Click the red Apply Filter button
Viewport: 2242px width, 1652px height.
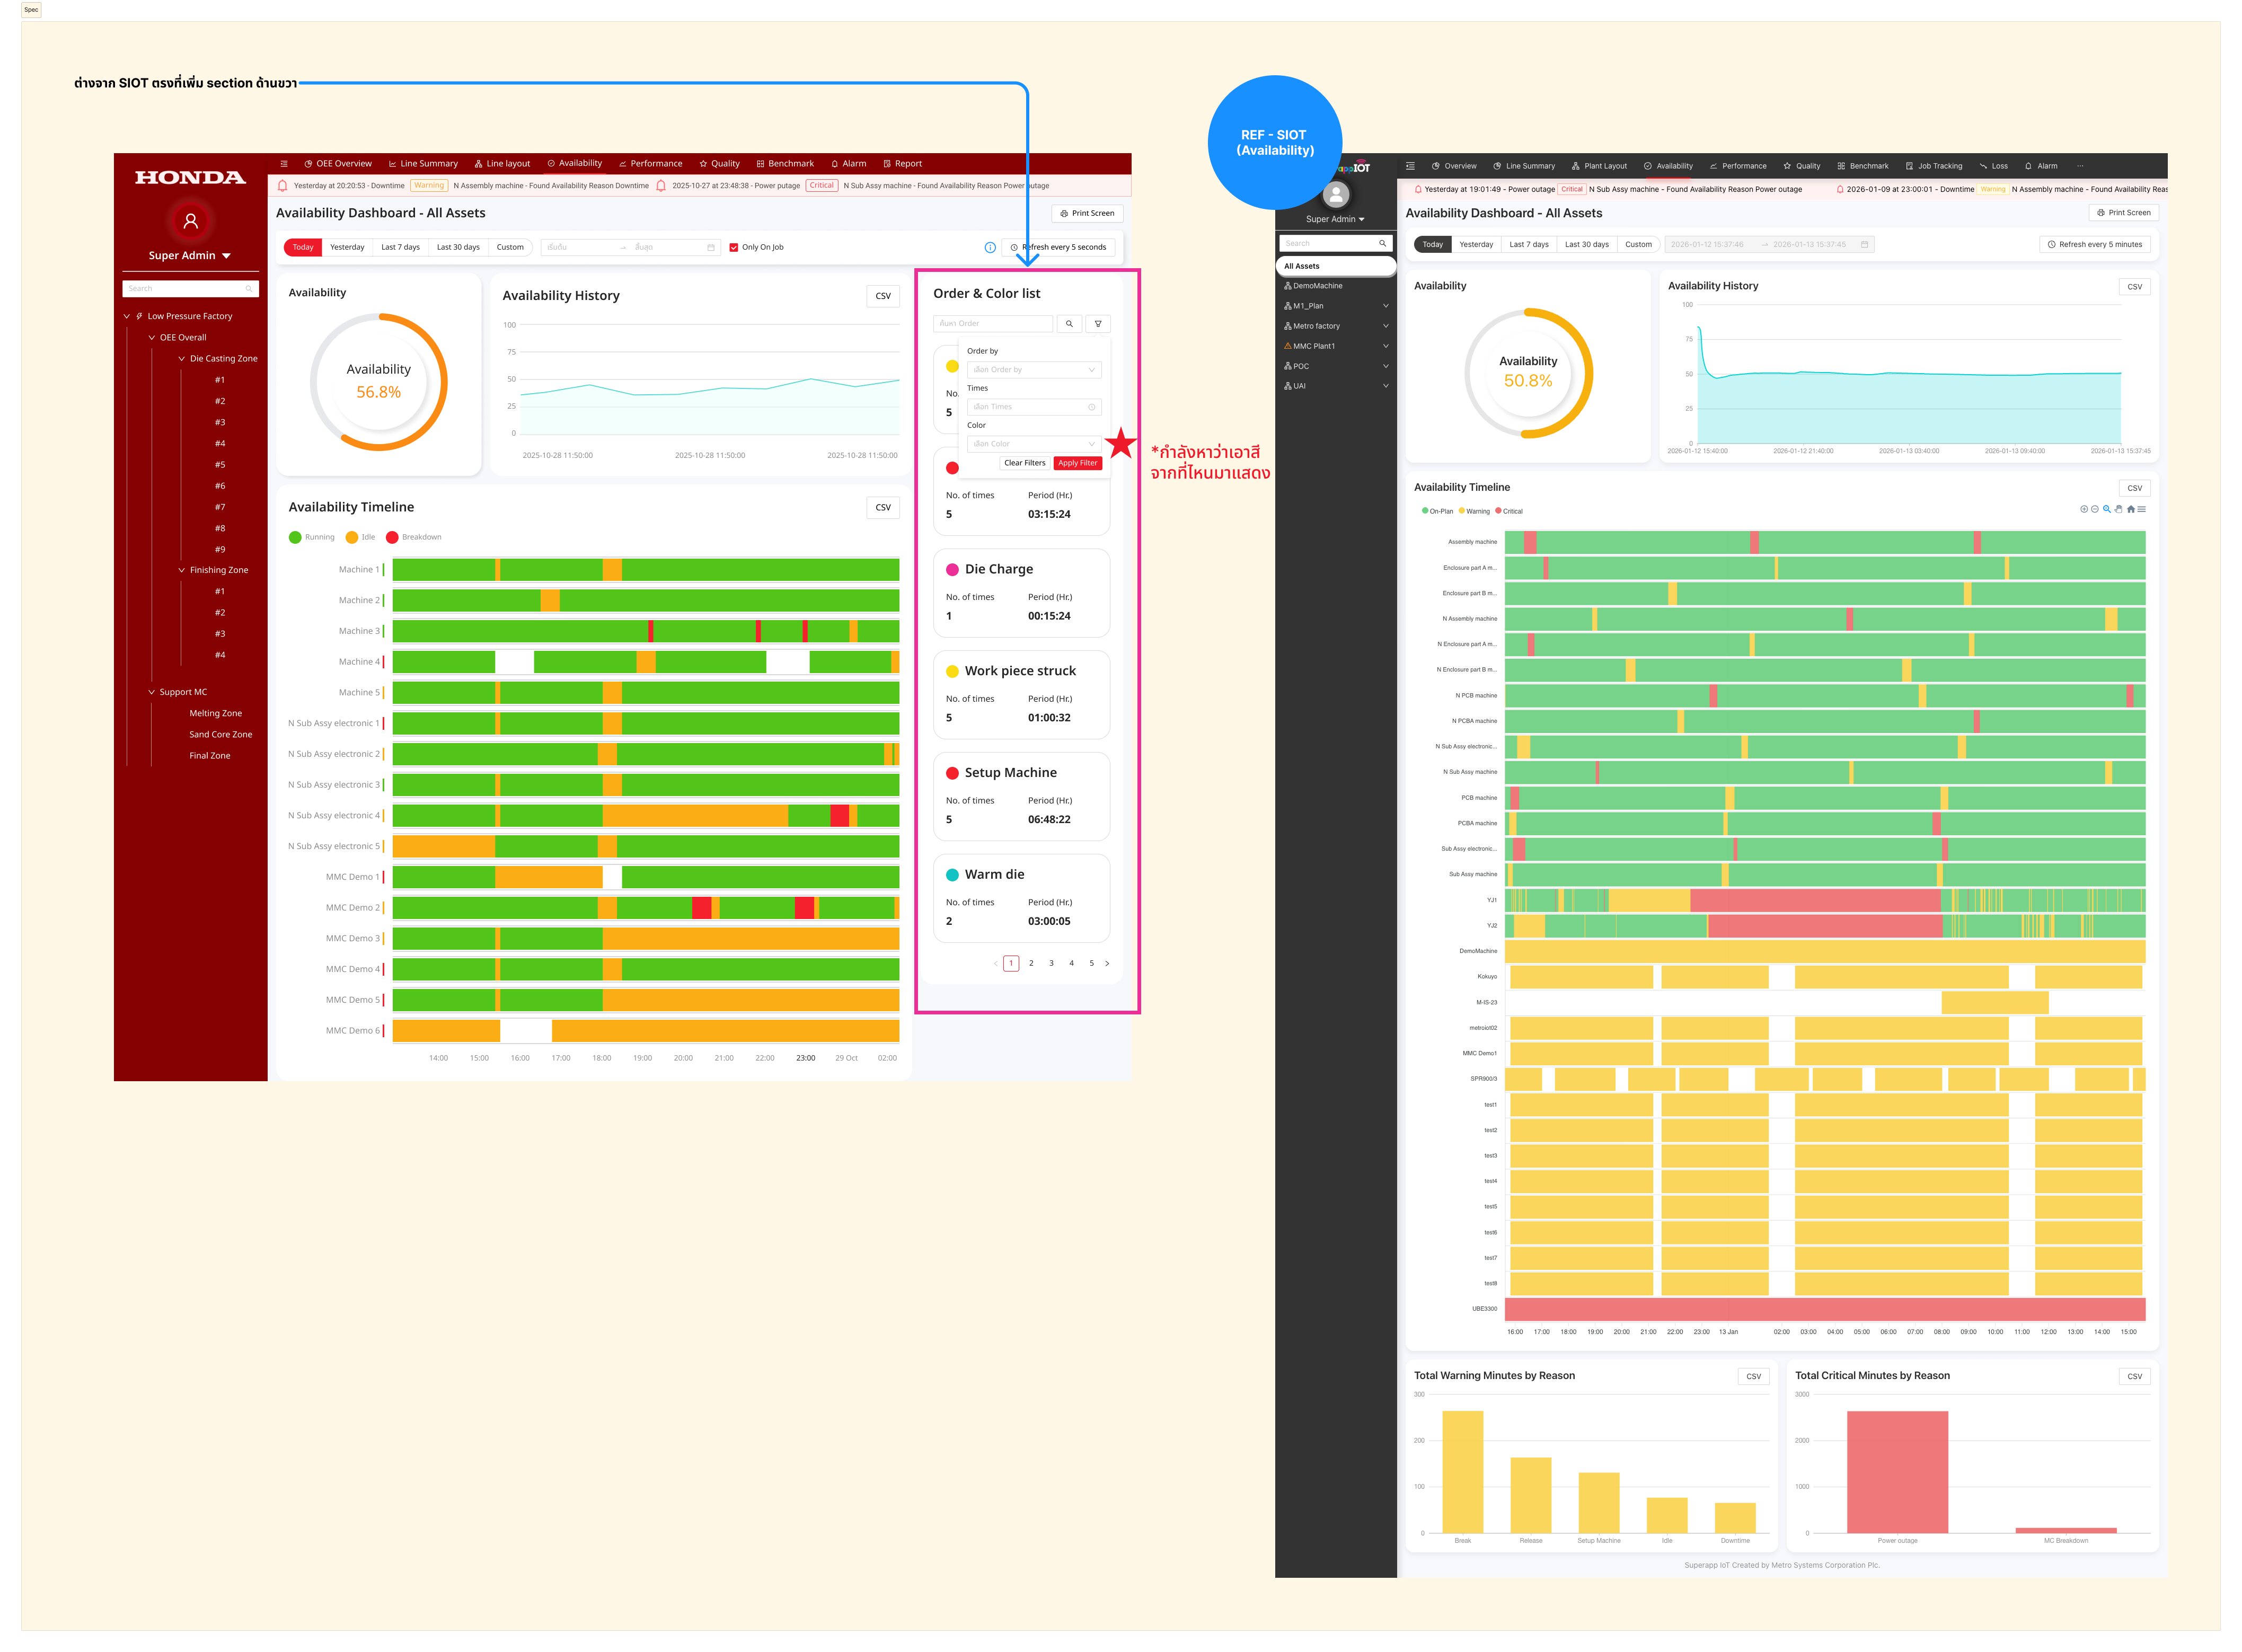(x=1077, y=463)
